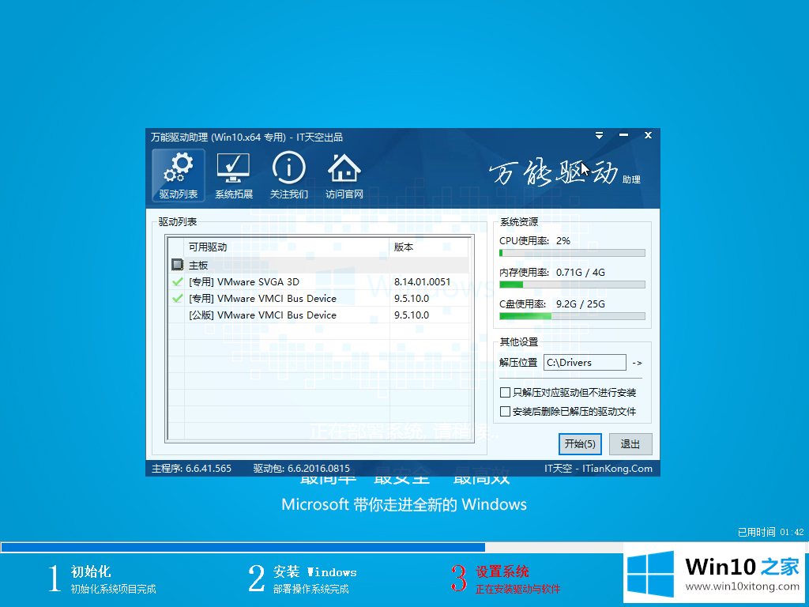
Task: Uncheck the [专用] VMware SVGA 3D driver
Action: tap(177, 282)
